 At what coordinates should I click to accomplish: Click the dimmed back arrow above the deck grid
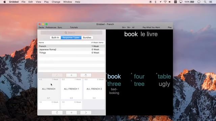57,75
